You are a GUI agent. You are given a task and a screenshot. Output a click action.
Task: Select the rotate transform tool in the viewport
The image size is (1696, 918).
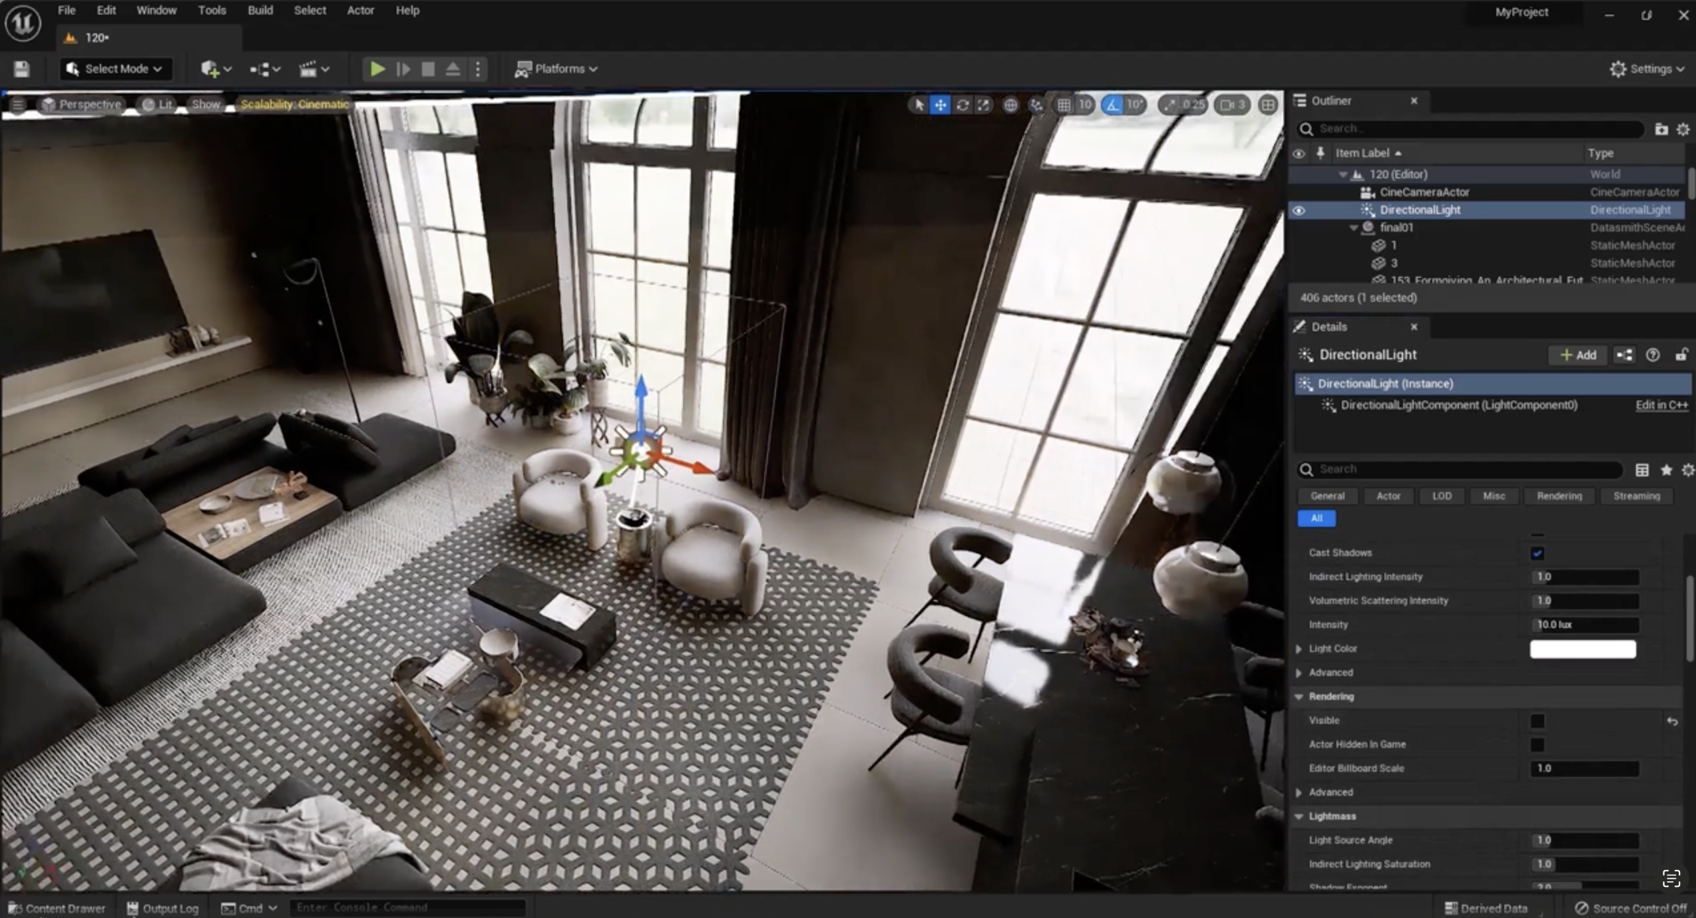(x=962, y=104)
